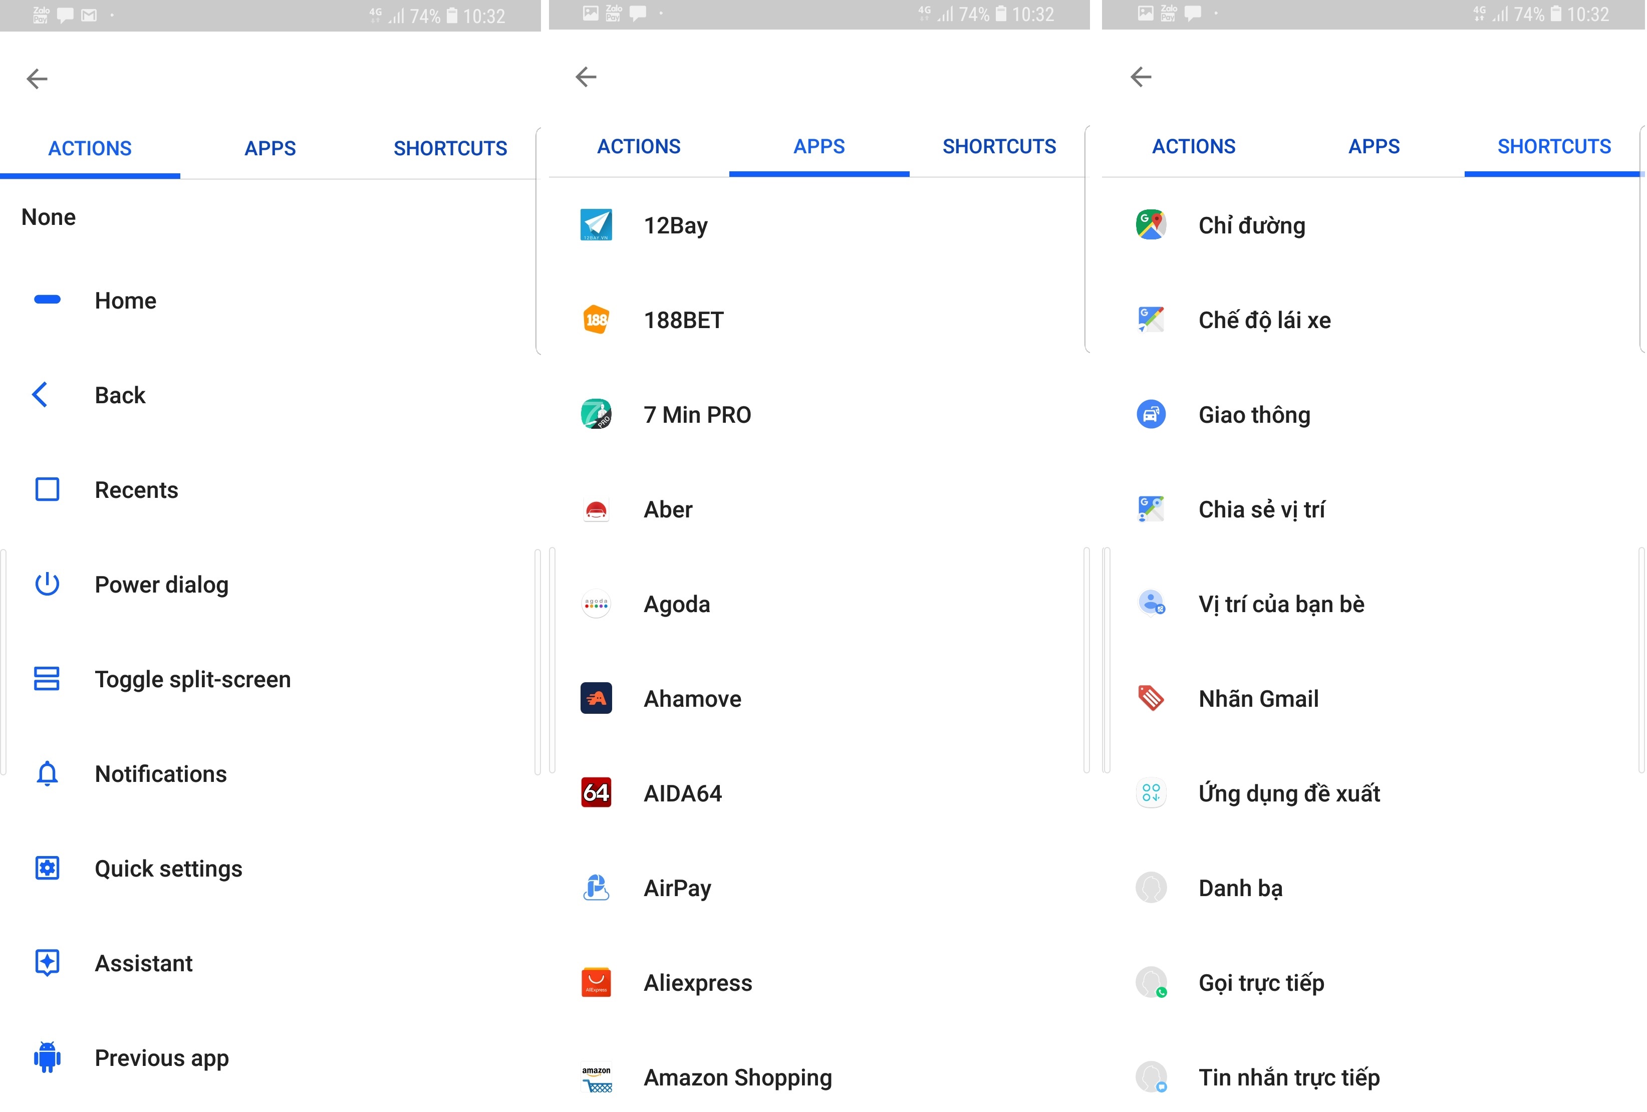Select the Gọi trực tiếp icon
This screenshot has height=1112, width=1647.
pos(1151,982)
